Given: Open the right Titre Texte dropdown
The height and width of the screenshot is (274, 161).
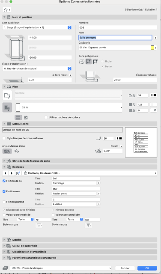Looking at the screenshot, I should point(75,220).
